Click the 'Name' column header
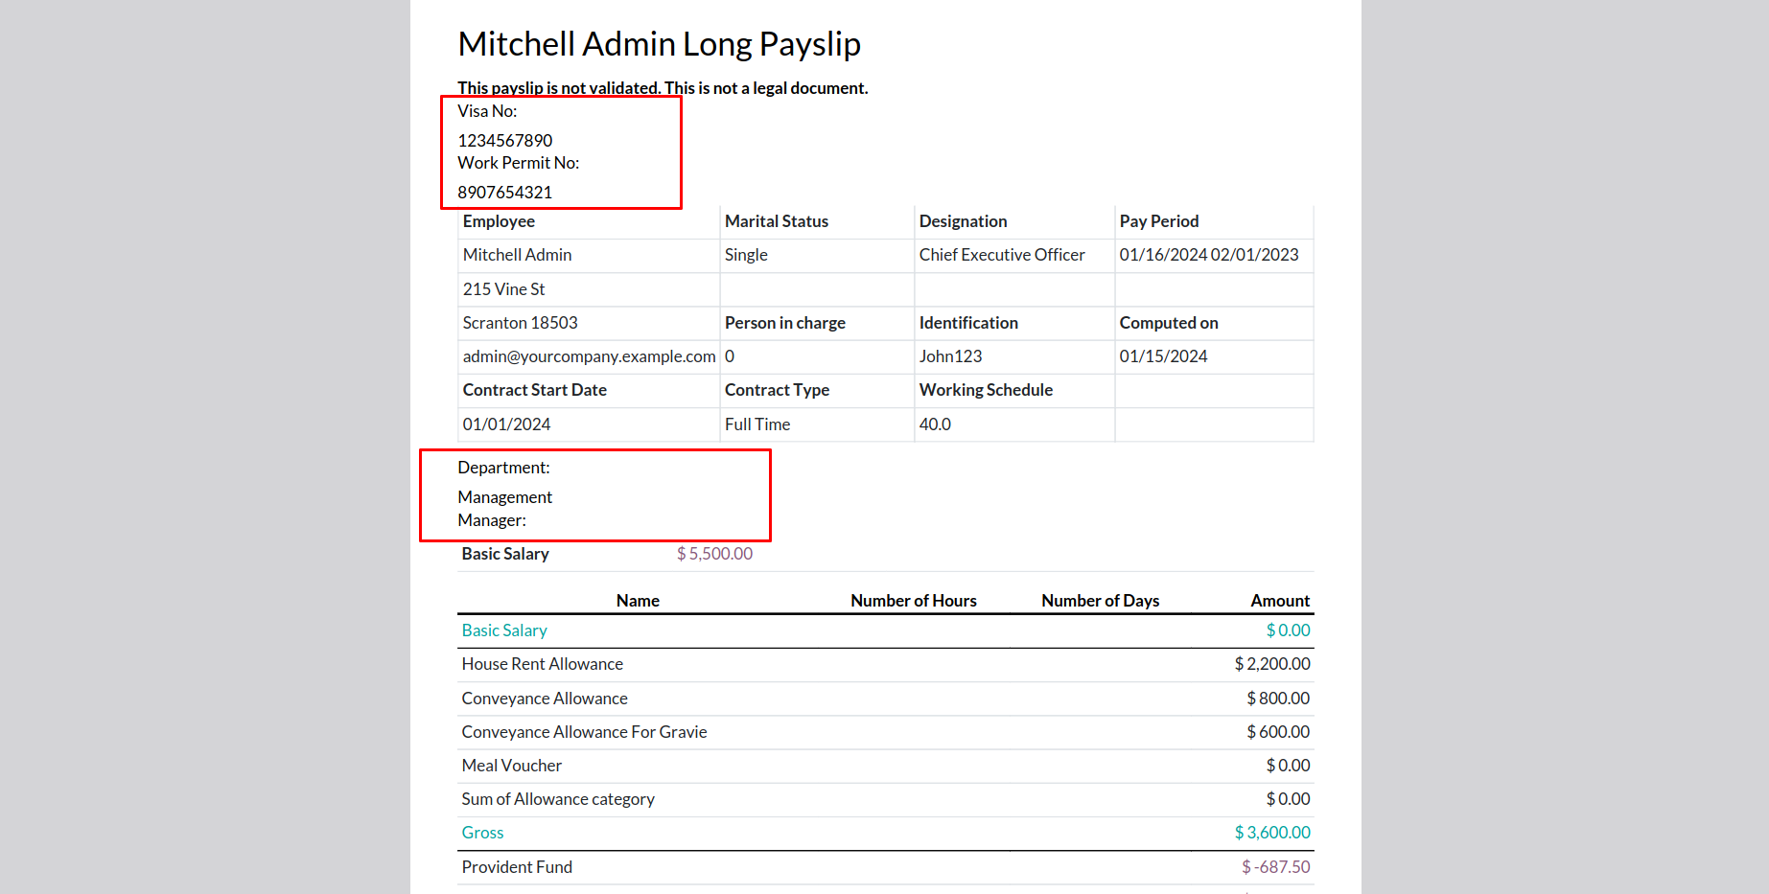The height and width of the screenshot is (894, 1769). pos(638,601)
